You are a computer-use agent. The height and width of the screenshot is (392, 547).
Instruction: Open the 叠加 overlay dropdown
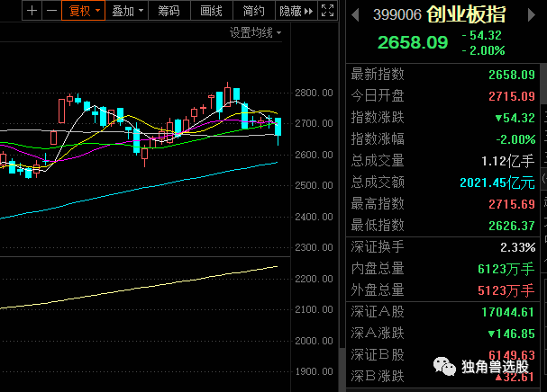127,11
